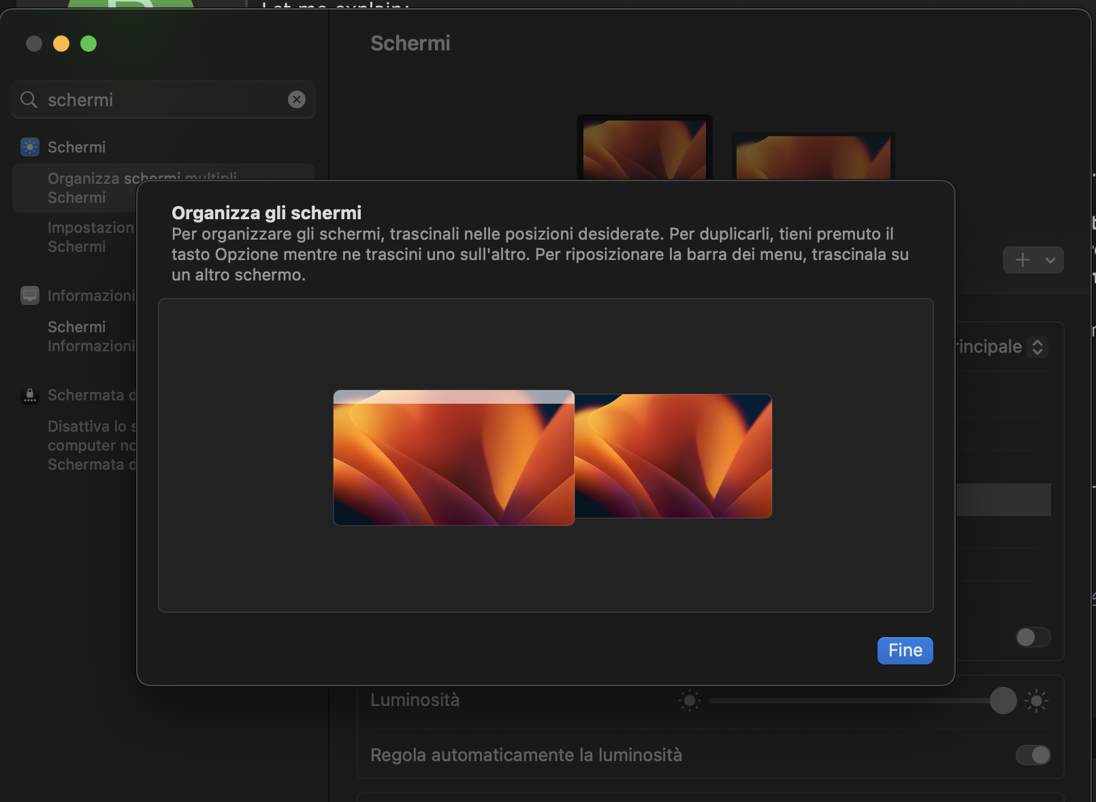
Task: Focus the schermi search input field
Action: [163, 99]
